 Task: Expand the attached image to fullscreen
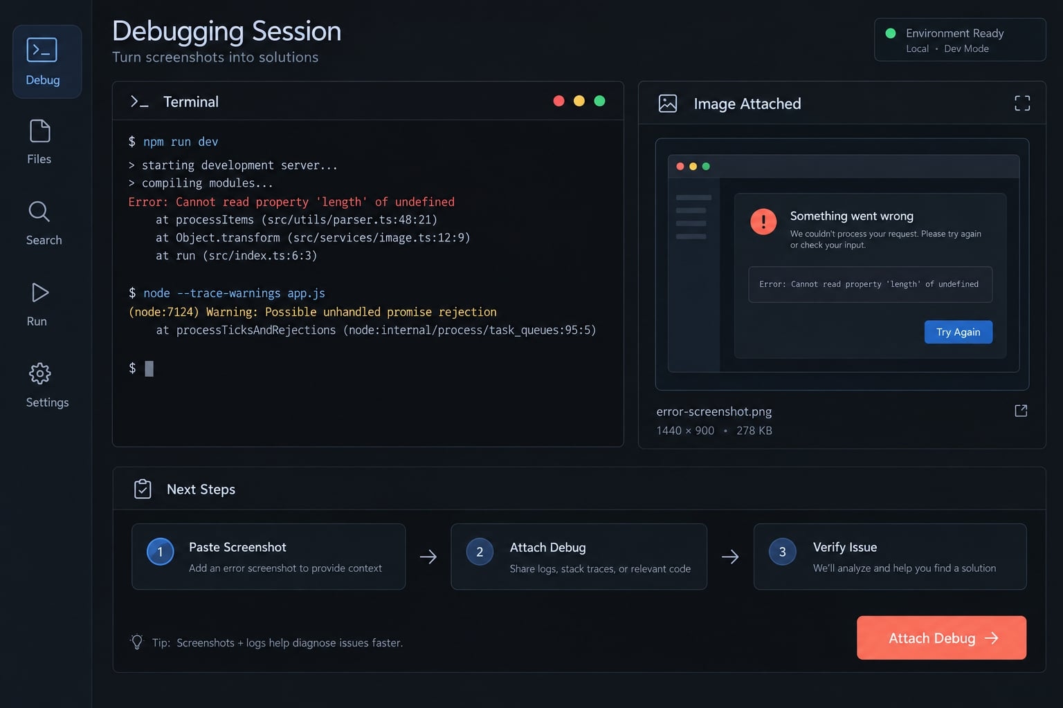(1022, 104)
